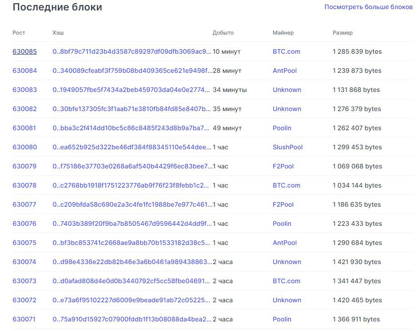This screenshot has width=418, height=331.
Task: Open block height 630071
Action: [24, 319]
